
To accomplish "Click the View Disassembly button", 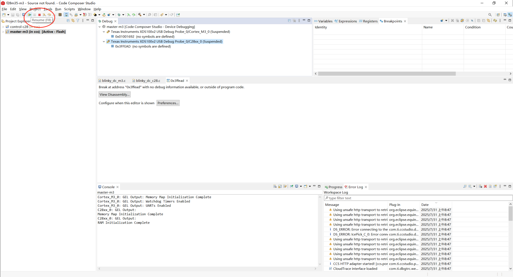I will pos(114,95).
